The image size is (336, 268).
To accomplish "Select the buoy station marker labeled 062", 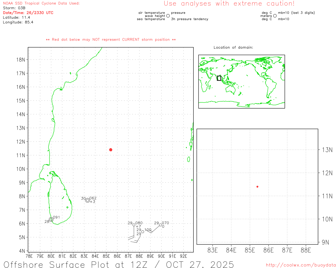I will 88,200.
